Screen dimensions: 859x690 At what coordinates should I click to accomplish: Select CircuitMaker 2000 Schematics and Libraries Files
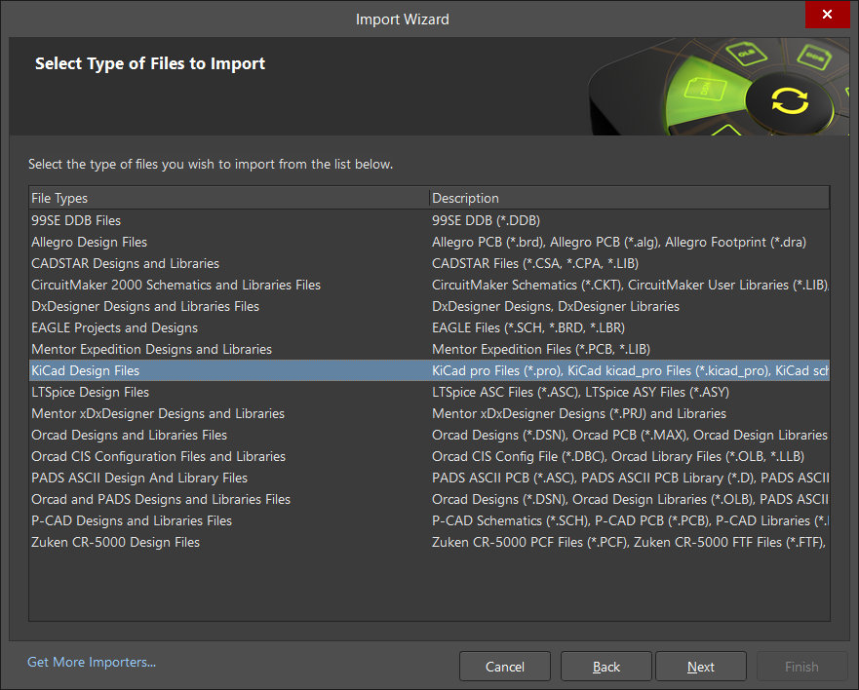[176, 285]
